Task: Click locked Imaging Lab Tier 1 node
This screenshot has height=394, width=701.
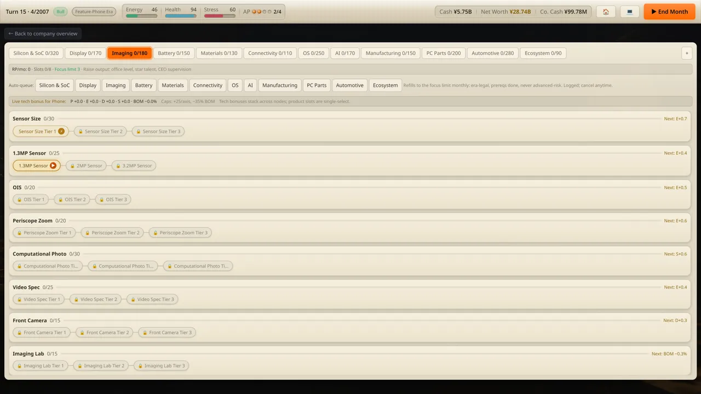Action: coord(41,366)
